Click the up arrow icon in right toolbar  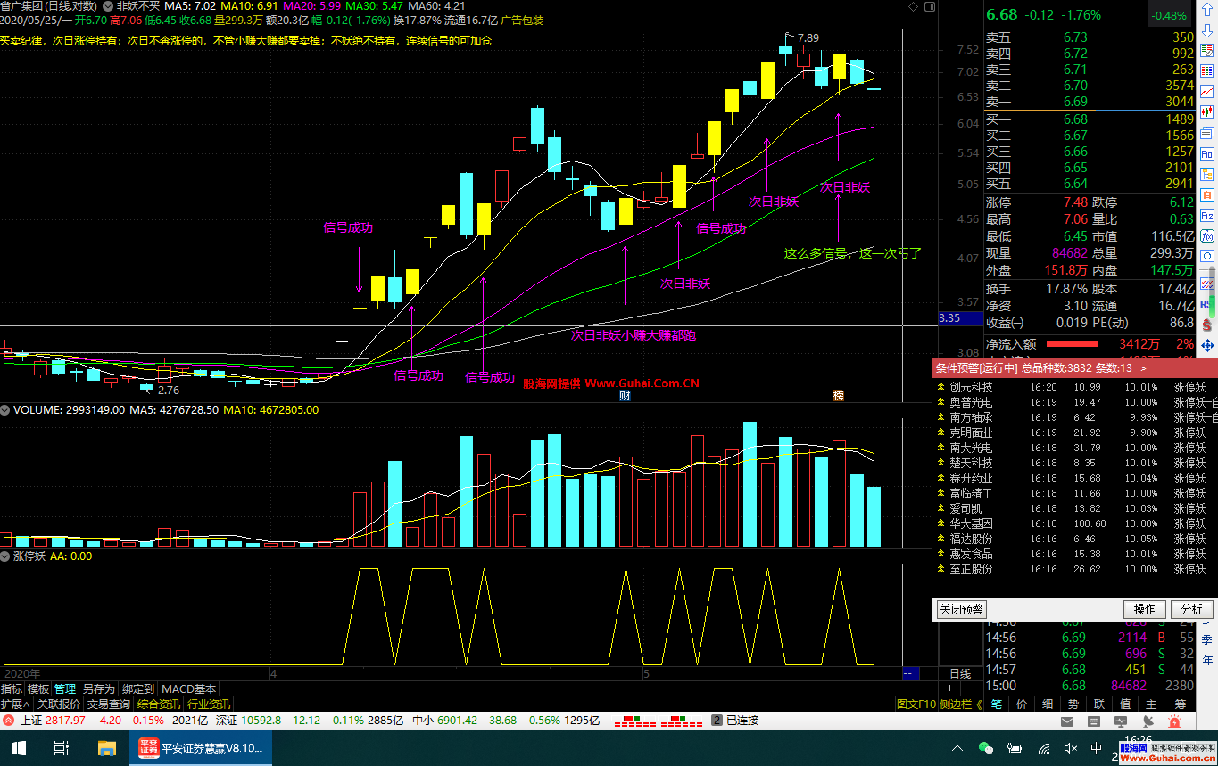[1207, 9]
